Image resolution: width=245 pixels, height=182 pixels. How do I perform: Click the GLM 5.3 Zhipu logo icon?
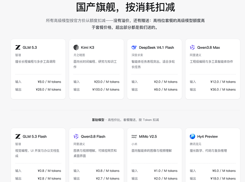pyautogui.click(x=18, y=47)
